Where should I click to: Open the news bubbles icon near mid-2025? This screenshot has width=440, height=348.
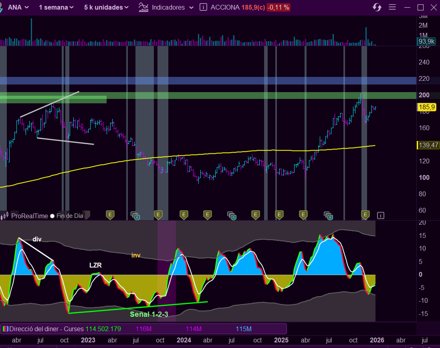(x=328, y=216)
